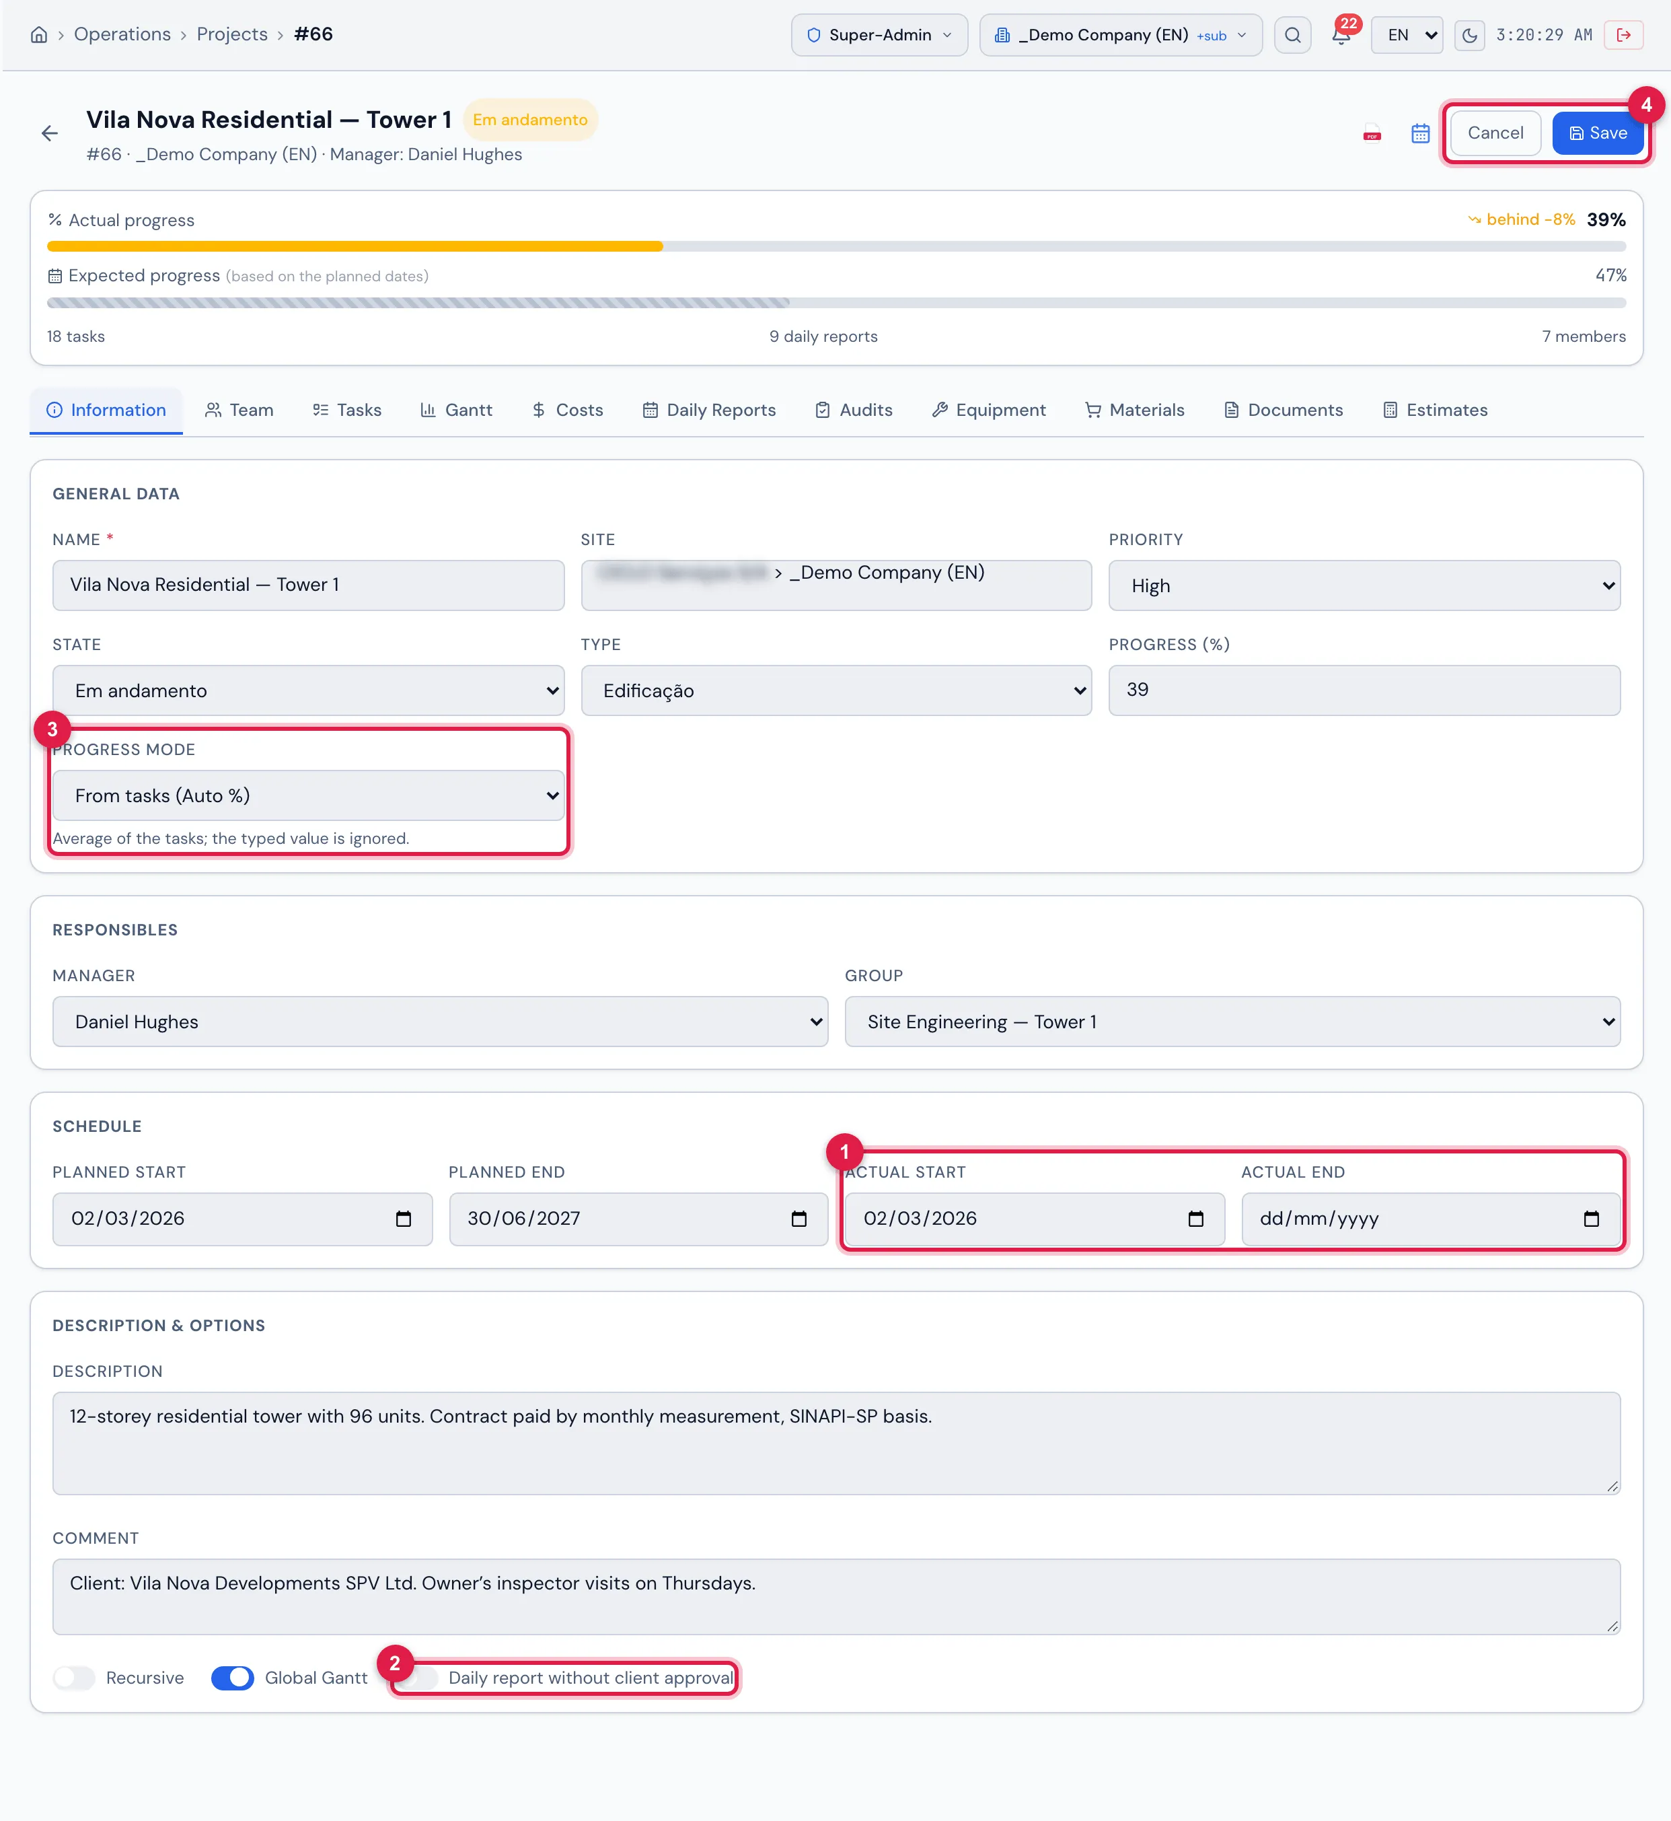Click the red logout icon
The image size is (1671, 1821).
[x=1623, y=35]
